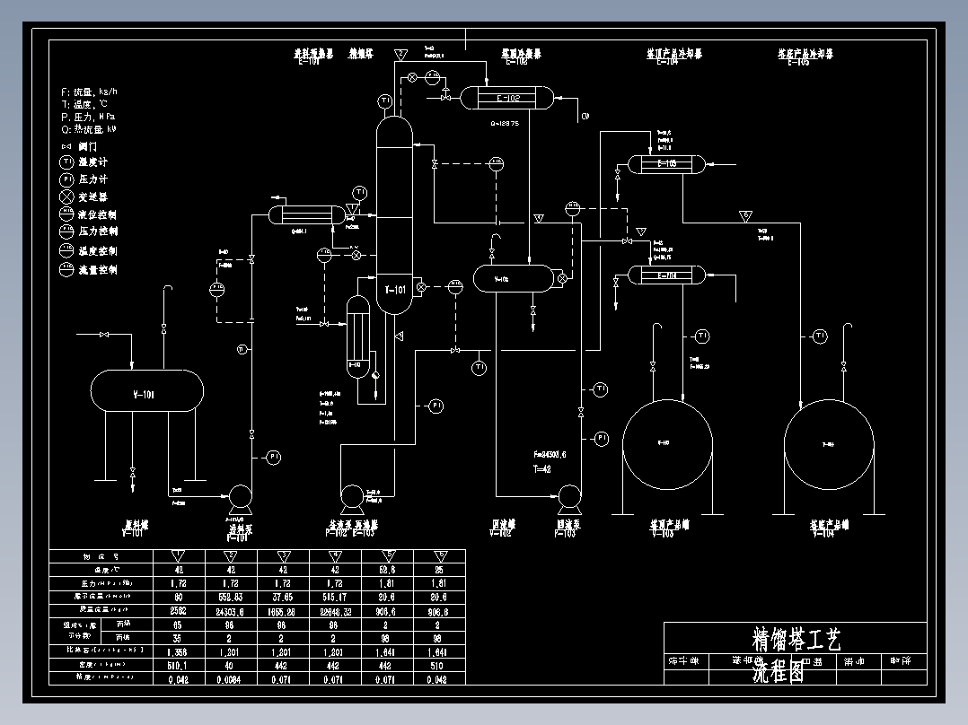Click the F=24303.6 annotation near the reflux pump

550,455
